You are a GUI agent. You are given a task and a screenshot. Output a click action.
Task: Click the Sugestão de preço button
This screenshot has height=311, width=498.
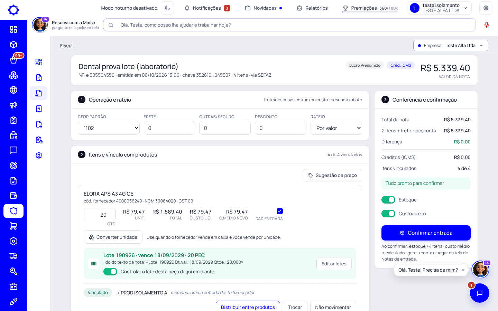(x=332, y=175)
